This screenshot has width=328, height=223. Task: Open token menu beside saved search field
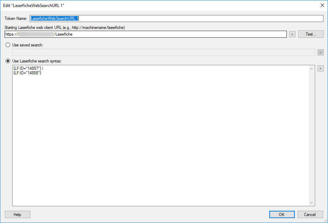[x=320, y=52]
